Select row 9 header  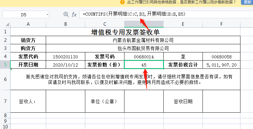point(5,121)
